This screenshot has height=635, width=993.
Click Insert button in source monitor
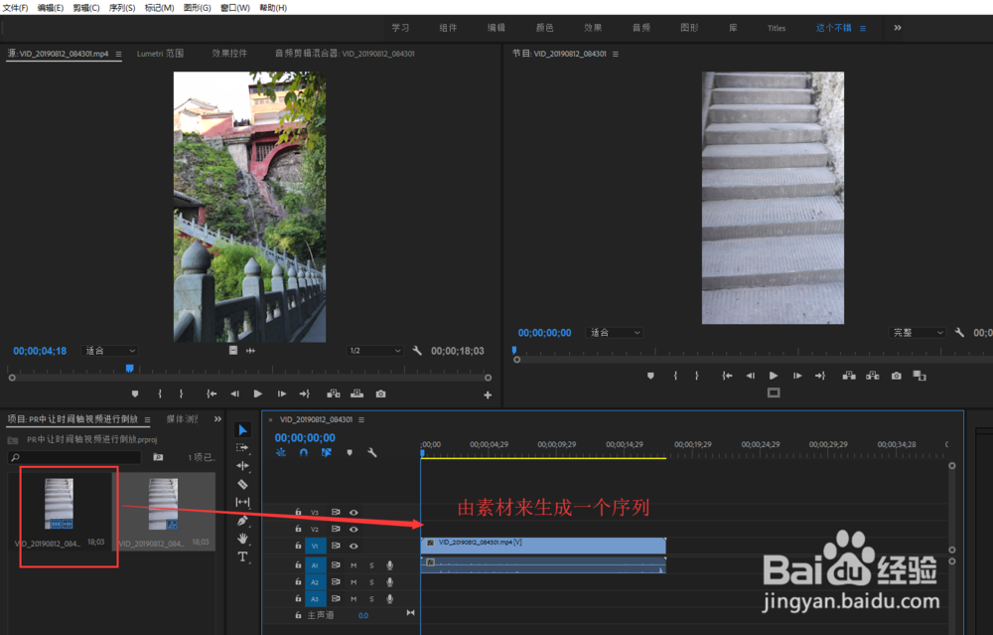pyautogui.click(x=333, y=394)
